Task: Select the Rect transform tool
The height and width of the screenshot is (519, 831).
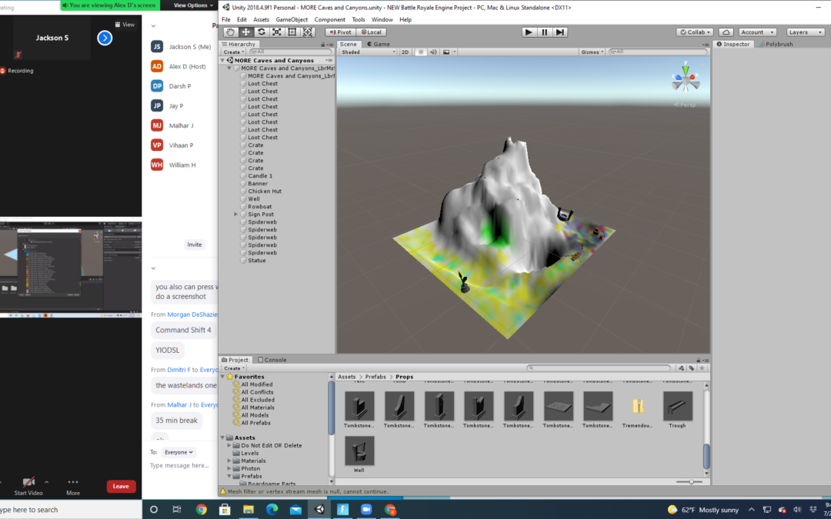Action: [x=292, y=32]
